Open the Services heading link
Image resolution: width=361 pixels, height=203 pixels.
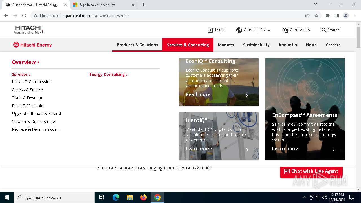click(21, 74)
